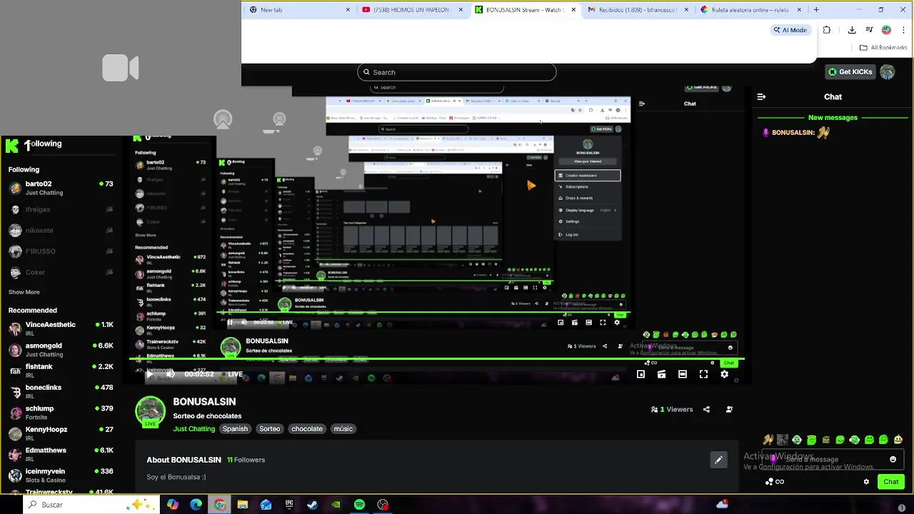The width and height of the screenshot is (914, 514).
Task: Open the All Bookmarks folder
Action: (883, 47)
